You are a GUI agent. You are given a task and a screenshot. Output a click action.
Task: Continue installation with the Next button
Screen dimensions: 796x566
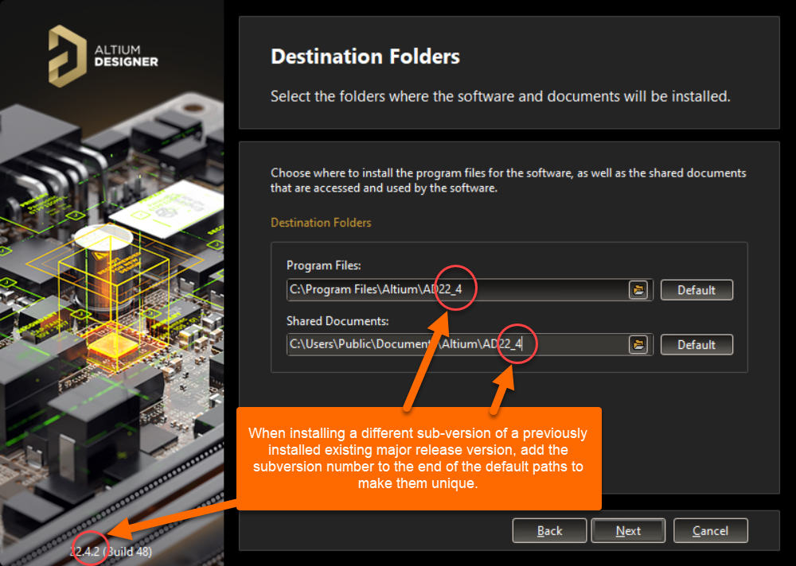click(x=629, y=530)
